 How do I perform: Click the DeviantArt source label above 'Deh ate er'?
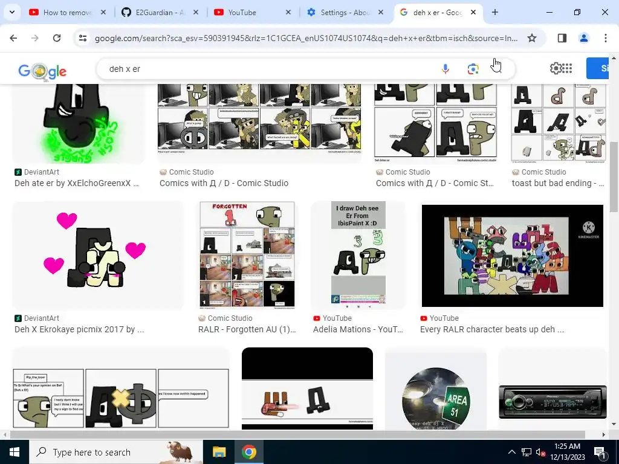pyautogui.click(x=37, y=172)
